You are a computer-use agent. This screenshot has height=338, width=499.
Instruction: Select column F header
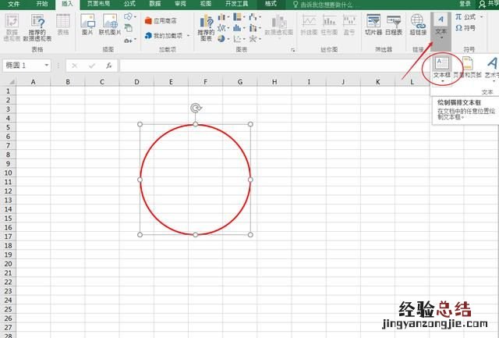point(205,82)
